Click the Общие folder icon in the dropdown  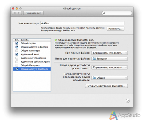[x=94, y=78]
